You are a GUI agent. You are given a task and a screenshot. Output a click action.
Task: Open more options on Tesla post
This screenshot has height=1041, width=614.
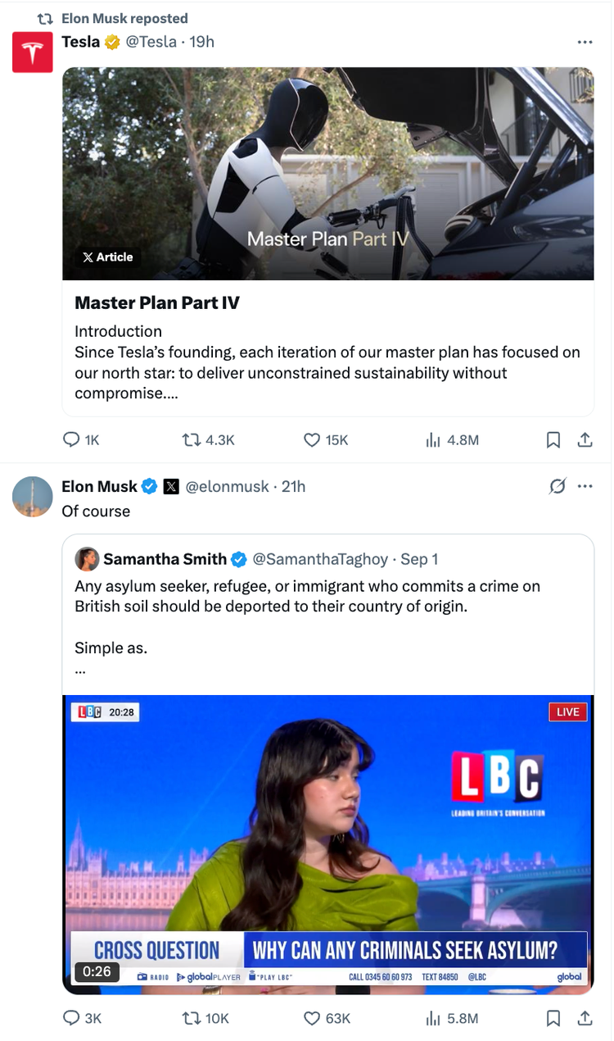[x=585, y=41]
